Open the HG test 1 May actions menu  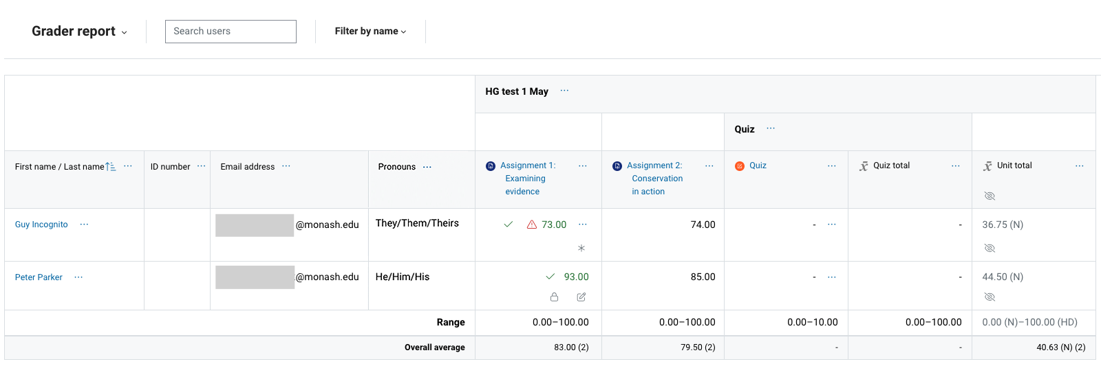point(564,91)
